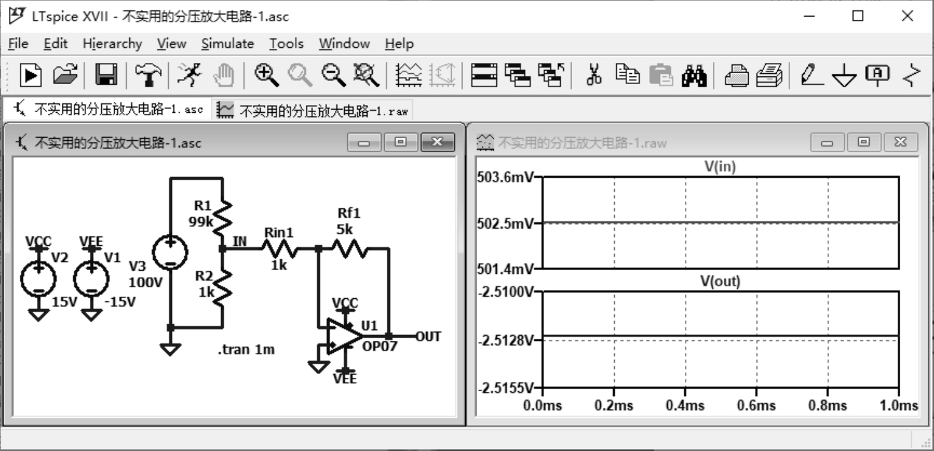Click the .tran 1m directive text
The height and width of the screenshot is (451, 934).
pyautogui.click(x=246, y=349)
